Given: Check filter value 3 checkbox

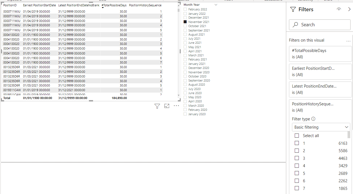Looking at the screenshot, I should pyautogui.click(x=297, y=158).
